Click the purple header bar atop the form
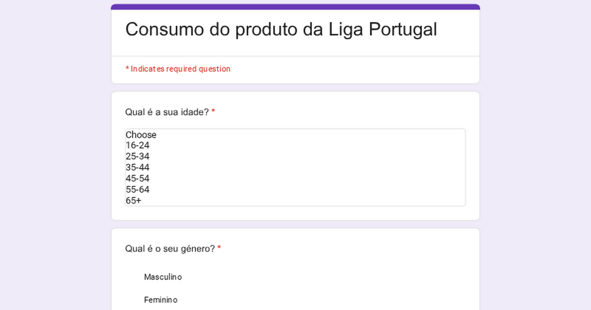 [x=295, y=7]
